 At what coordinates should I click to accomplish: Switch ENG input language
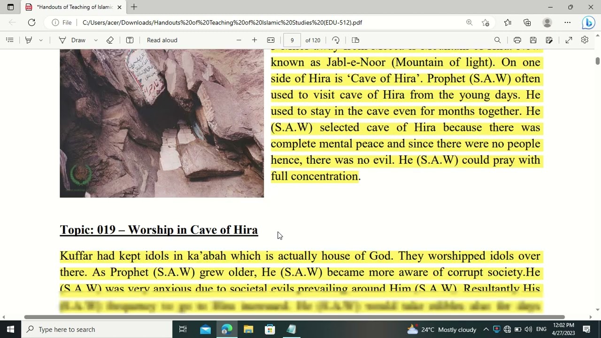(x=541, y=330)
